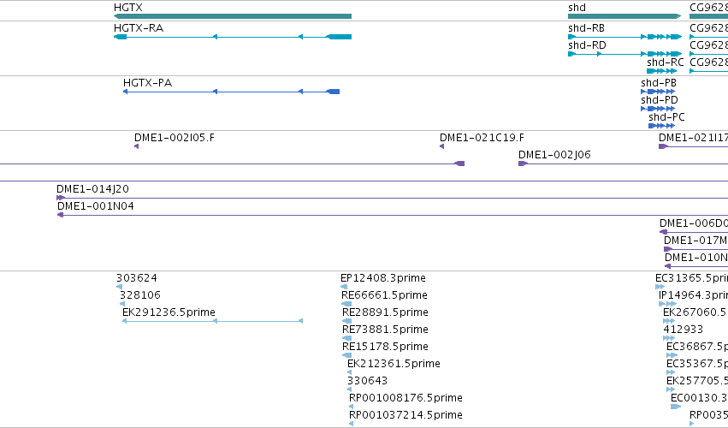728x428 pixels.
Task: Click the 330643 EST label
Action: 367,381
